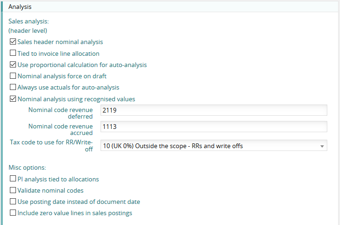Enable Tied to invoice line allocation

[13, 53]
